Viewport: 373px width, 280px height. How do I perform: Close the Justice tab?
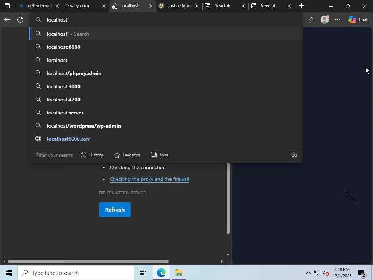click(197, 6)
